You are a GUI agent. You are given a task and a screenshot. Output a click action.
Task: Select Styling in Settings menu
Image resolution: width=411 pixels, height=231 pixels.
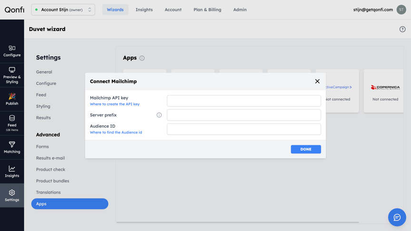(x=43, y=106)
